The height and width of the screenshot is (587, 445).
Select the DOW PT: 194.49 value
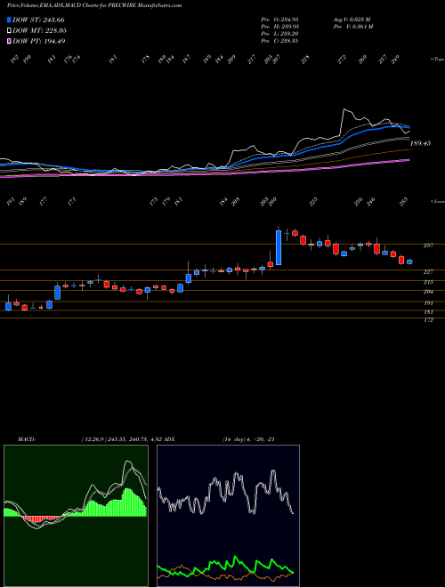(39, 41)
